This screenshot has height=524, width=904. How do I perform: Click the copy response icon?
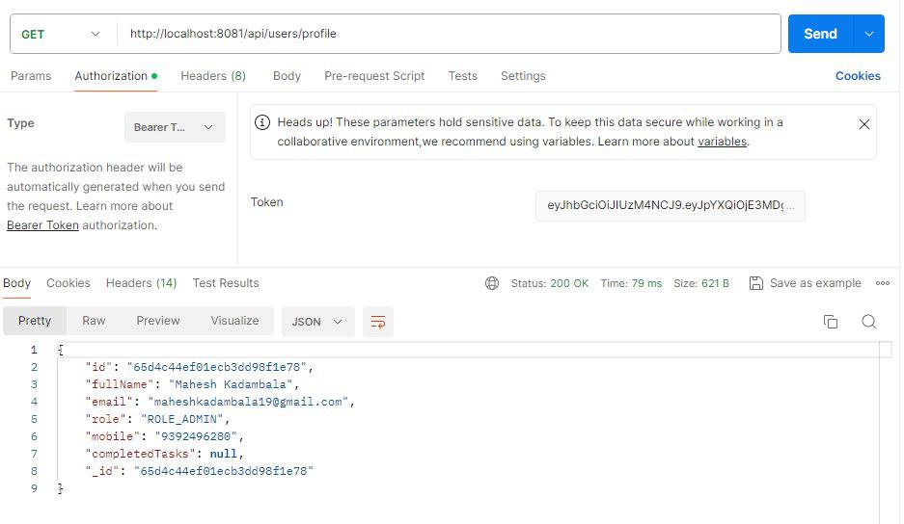point(830,322)
